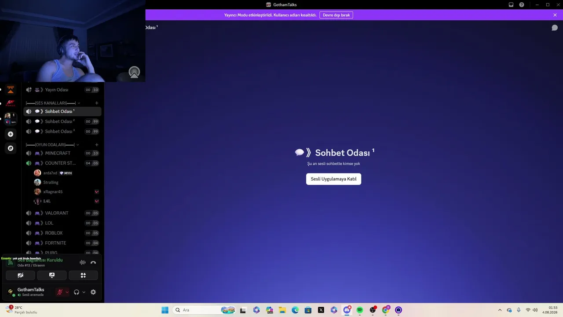Screen dimensions: 563x317
Task: Open the noise suppression waveform icon
Action: 82,262
